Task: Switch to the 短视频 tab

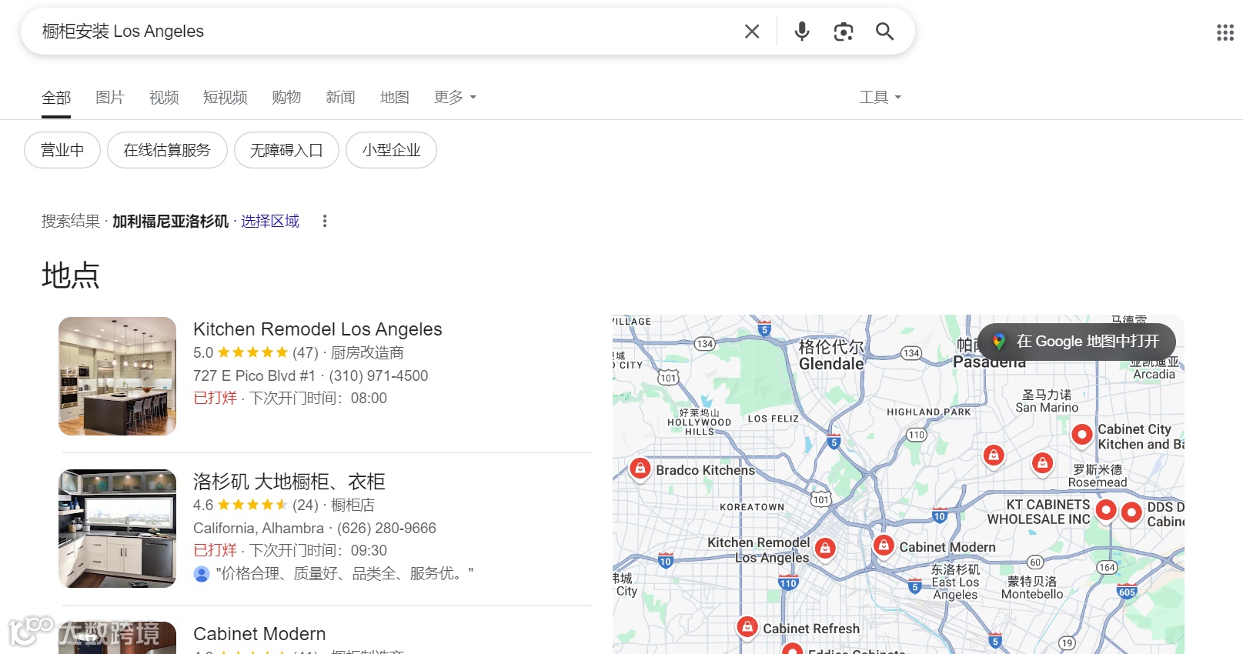Action: [226, 98]
